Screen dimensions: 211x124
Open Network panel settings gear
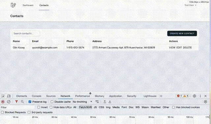205,102
